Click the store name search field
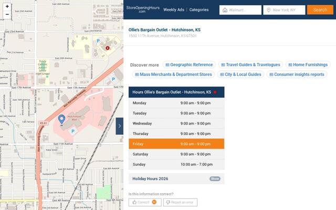 click(240, 10)
